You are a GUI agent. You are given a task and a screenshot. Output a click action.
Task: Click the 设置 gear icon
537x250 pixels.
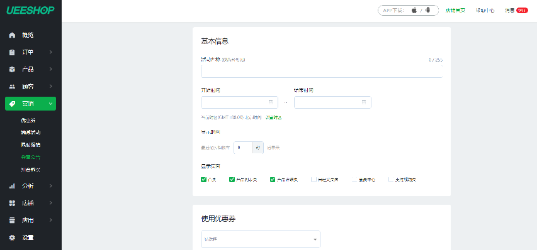coord(12,237)
